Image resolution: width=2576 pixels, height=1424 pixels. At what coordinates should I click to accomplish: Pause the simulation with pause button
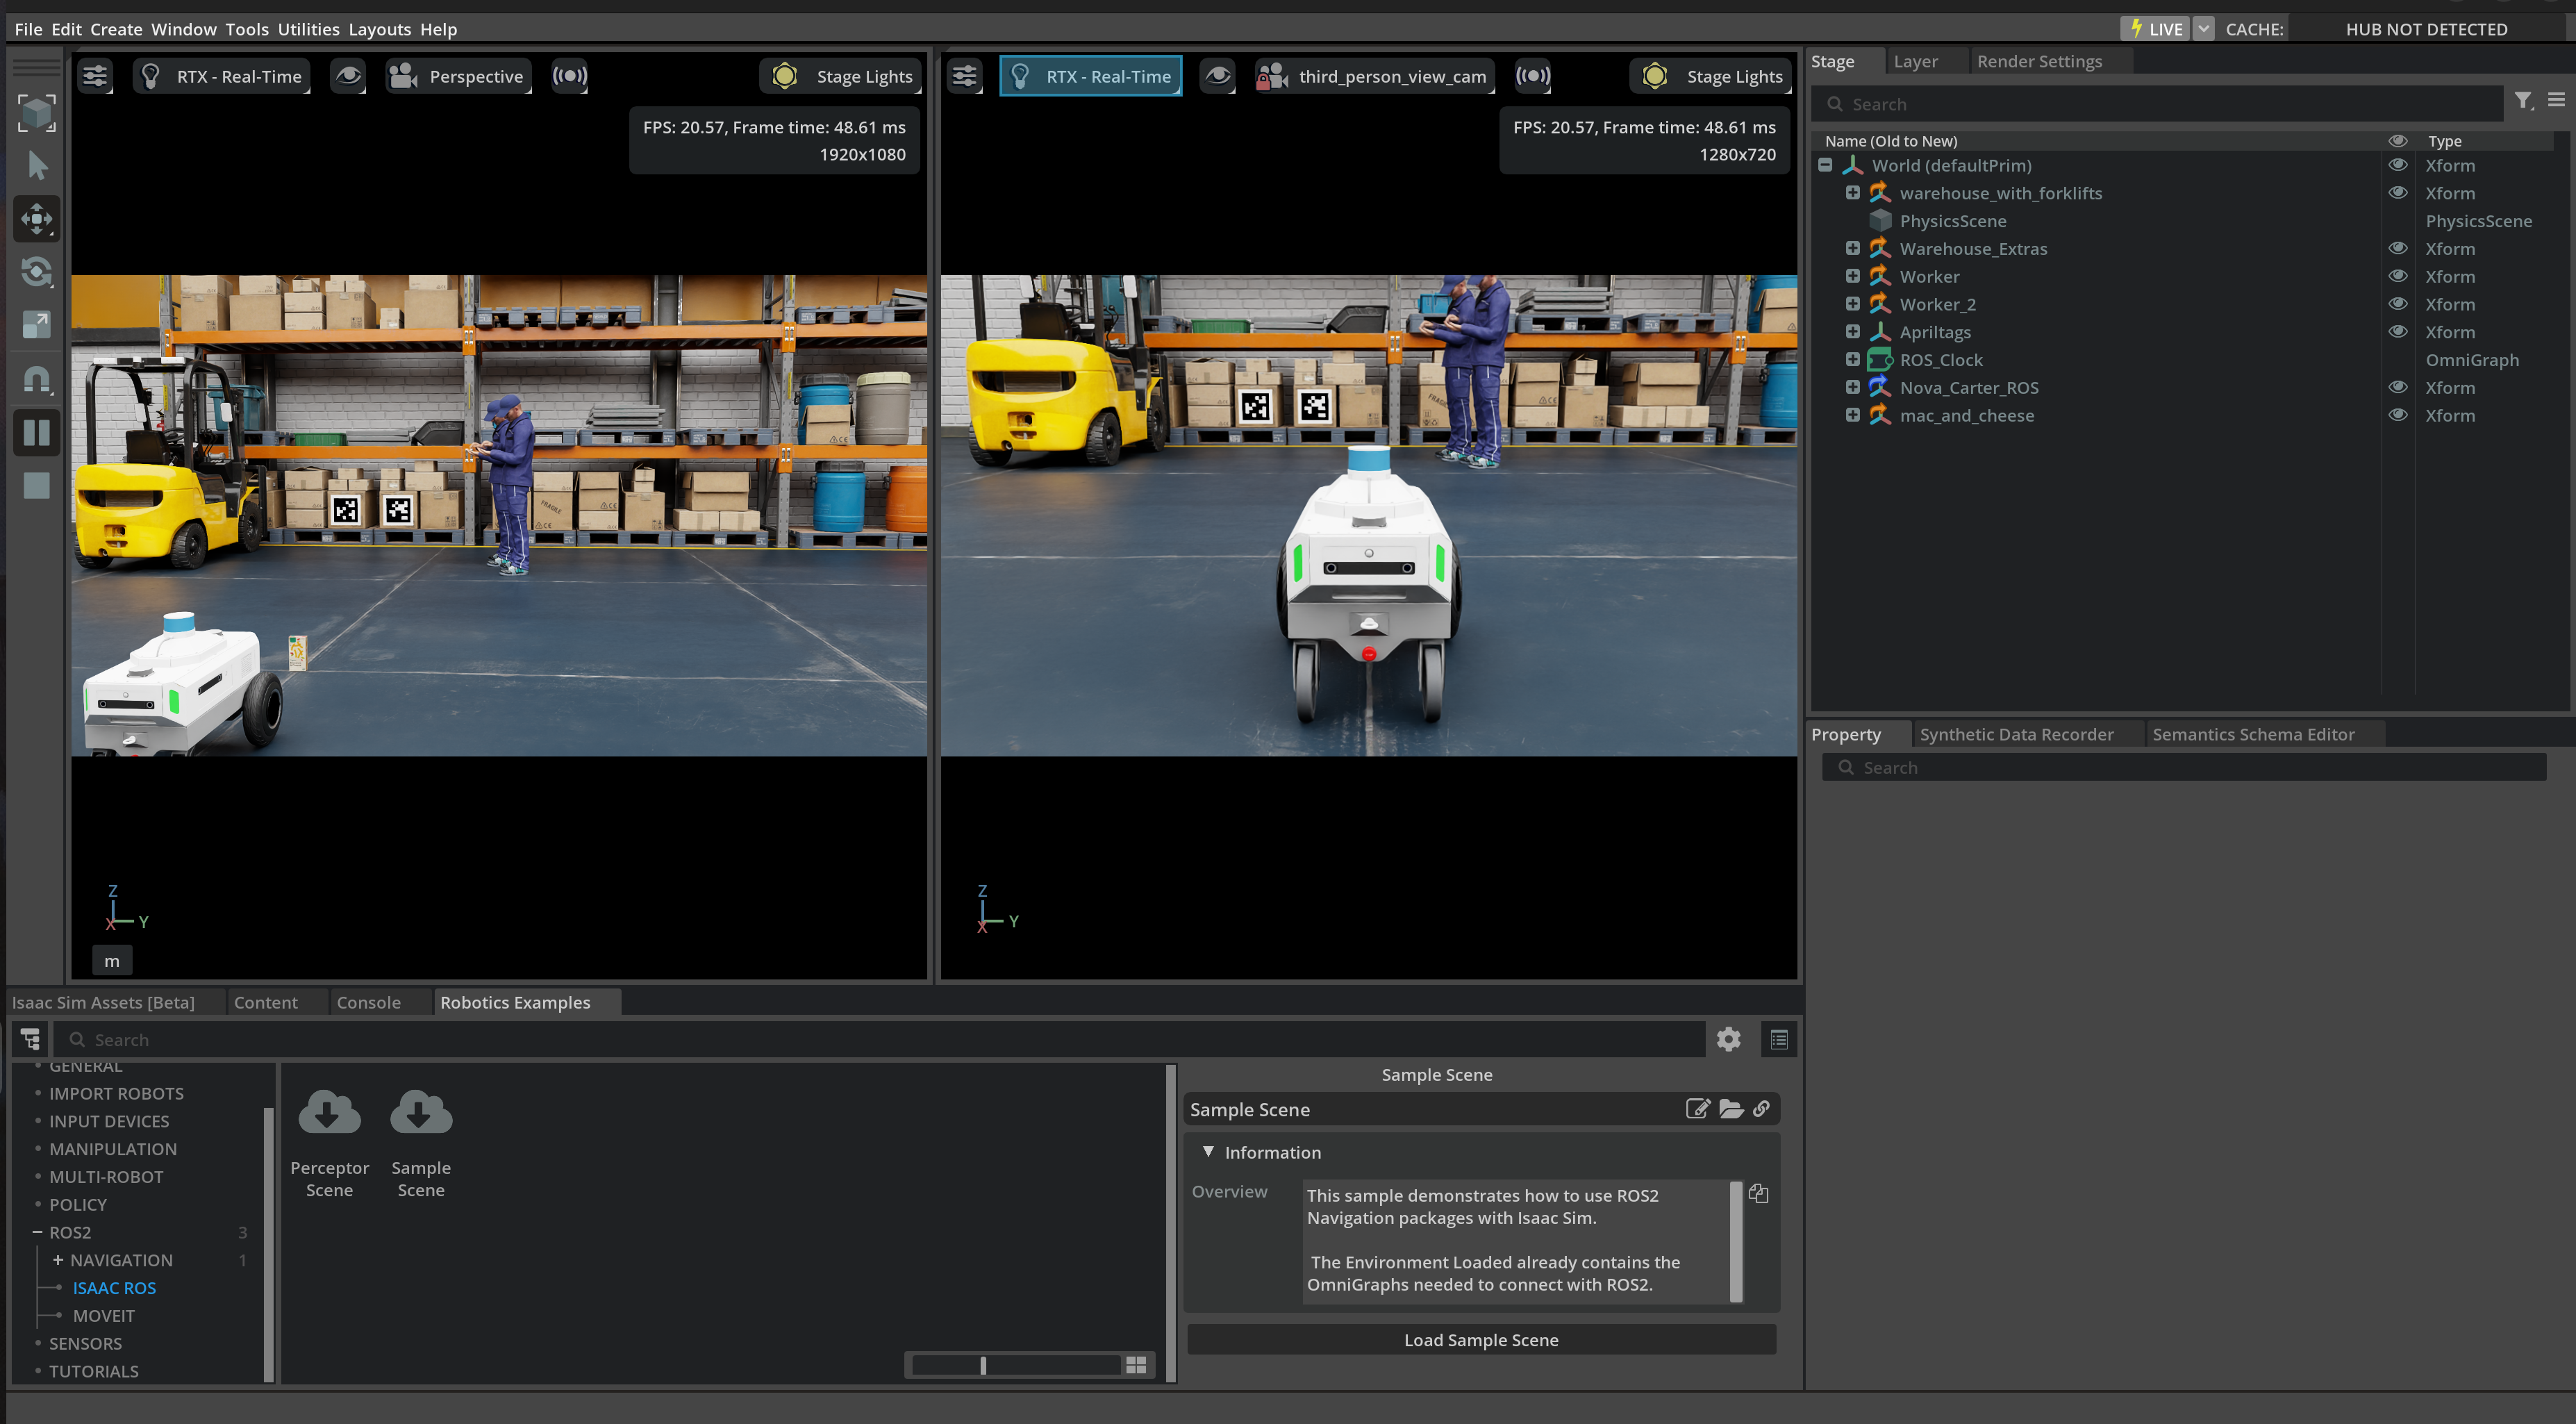pyautogui.click(x=37, y=432)
